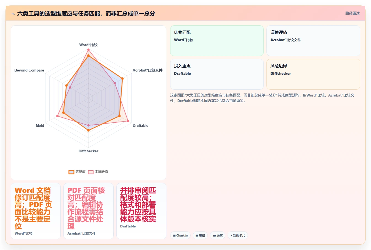
Task: Click the pink data point at Draftable axis
Action: (x=128, y=121)
